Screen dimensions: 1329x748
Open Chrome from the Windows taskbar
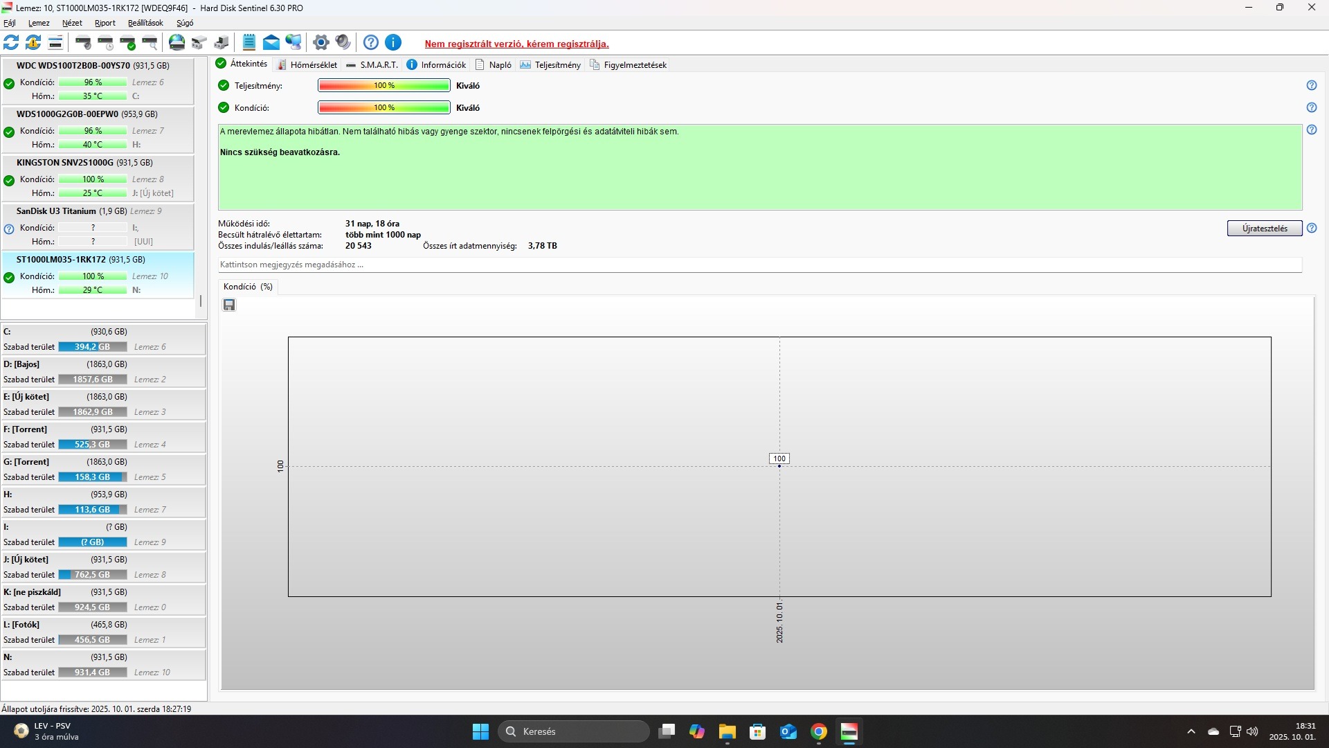pos(818,731)
